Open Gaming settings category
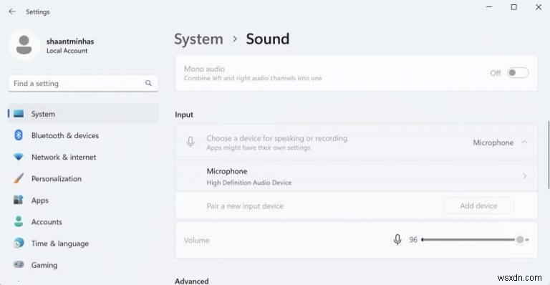This screenshot has height=285, width=550. (x=83, y=265)
